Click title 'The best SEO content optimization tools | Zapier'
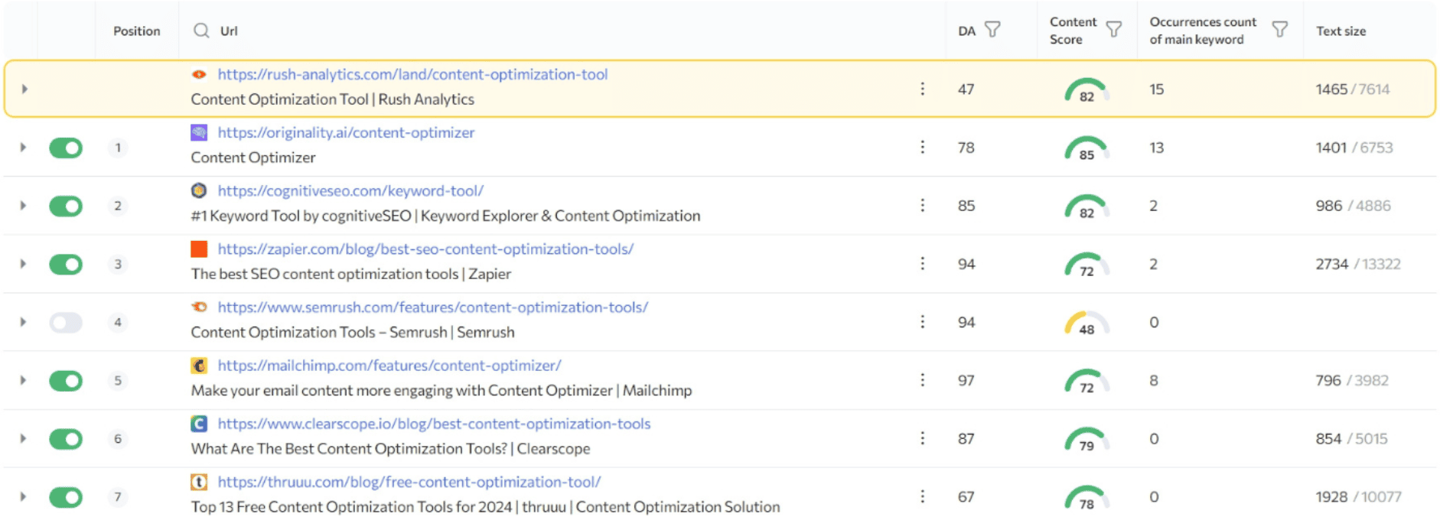This screenshot has width=1440, height=517. [x=350, y=274]
